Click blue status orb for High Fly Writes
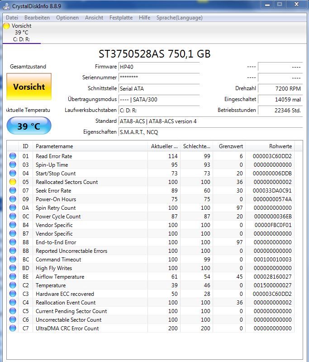Screen dimensions: 309x362 click(13, 268)
